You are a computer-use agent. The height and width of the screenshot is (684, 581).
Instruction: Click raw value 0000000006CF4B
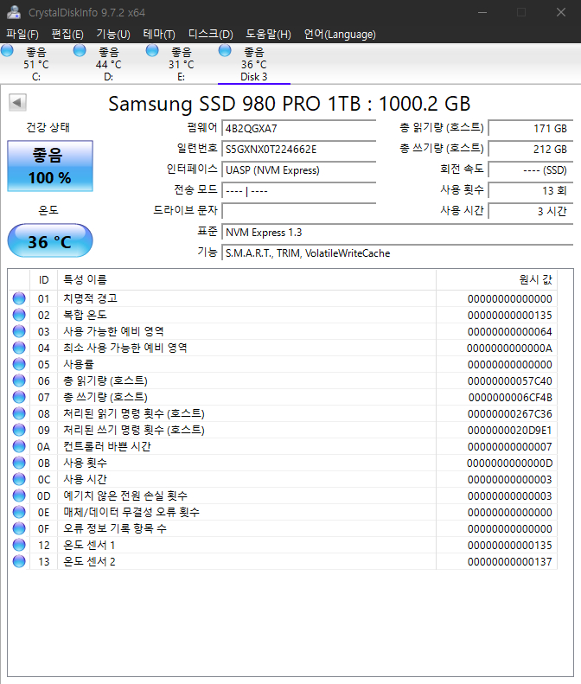pyautogui.click(x=510, y=398)
